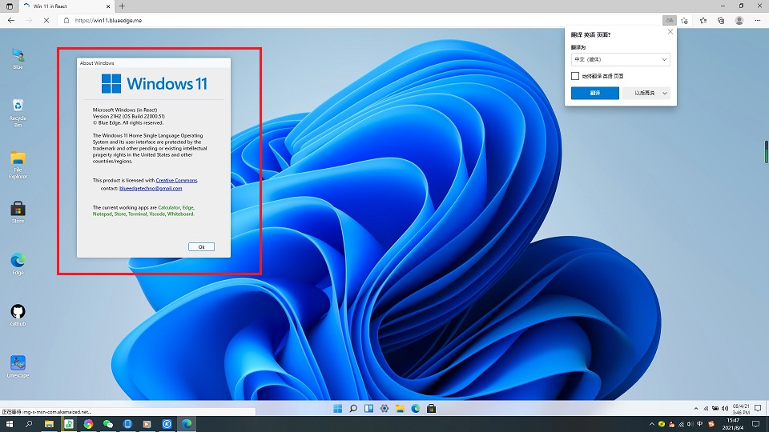769x432 pixels.
Task: Open the Store desktop shortcut
Action: [18, 212]
